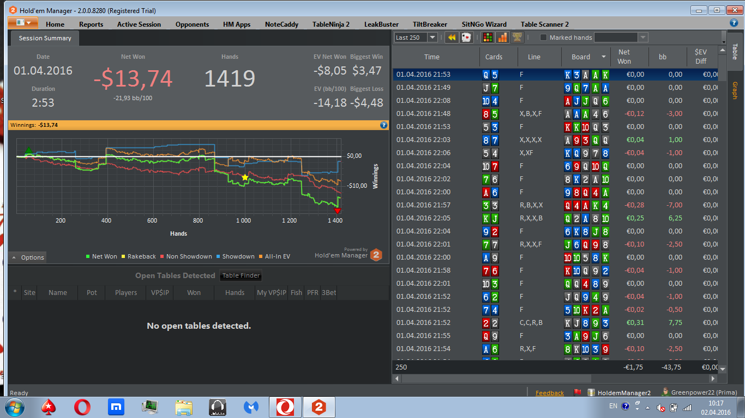Open the Active Session menu

point(139,24)
